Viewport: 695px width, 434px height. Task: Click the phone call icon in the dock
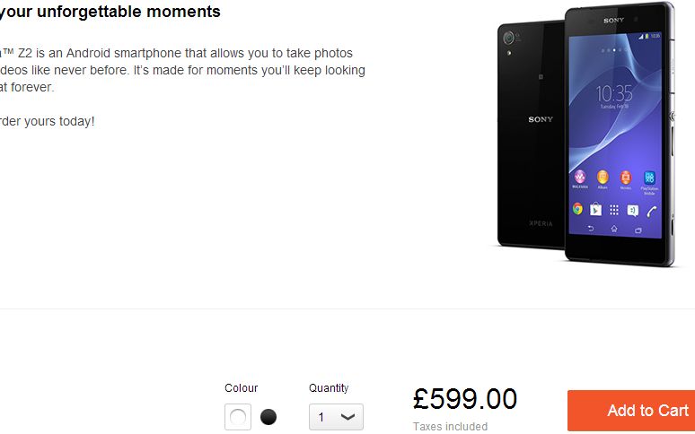tap(652, 211)
